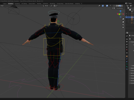This screenshot has width=134, height=100.
Task: Open the Scripting workspace tab
Action: [77, 4]
